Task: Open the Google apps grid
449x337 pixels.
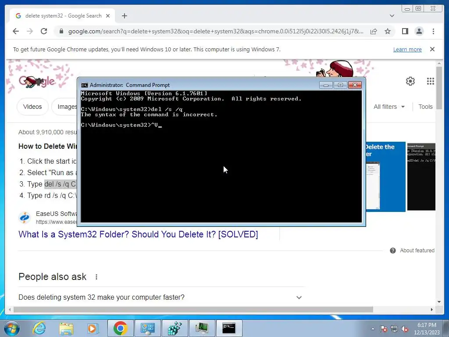Action: [x=431, y=81]
